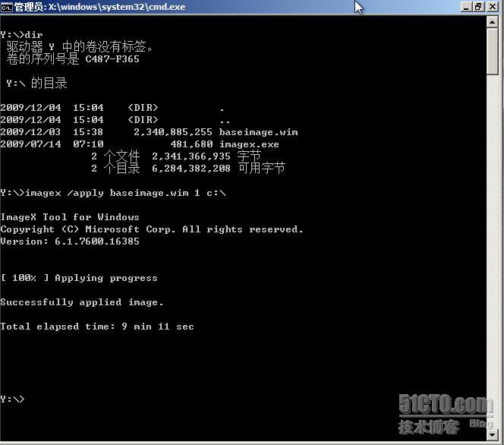Click the '100% Applying progress' line
504x445 pixels.
(79, 278)
